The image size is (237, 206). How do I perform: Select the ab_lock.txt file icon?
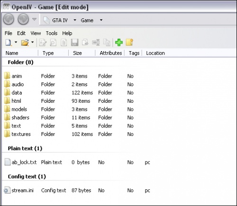pos(7,162)
